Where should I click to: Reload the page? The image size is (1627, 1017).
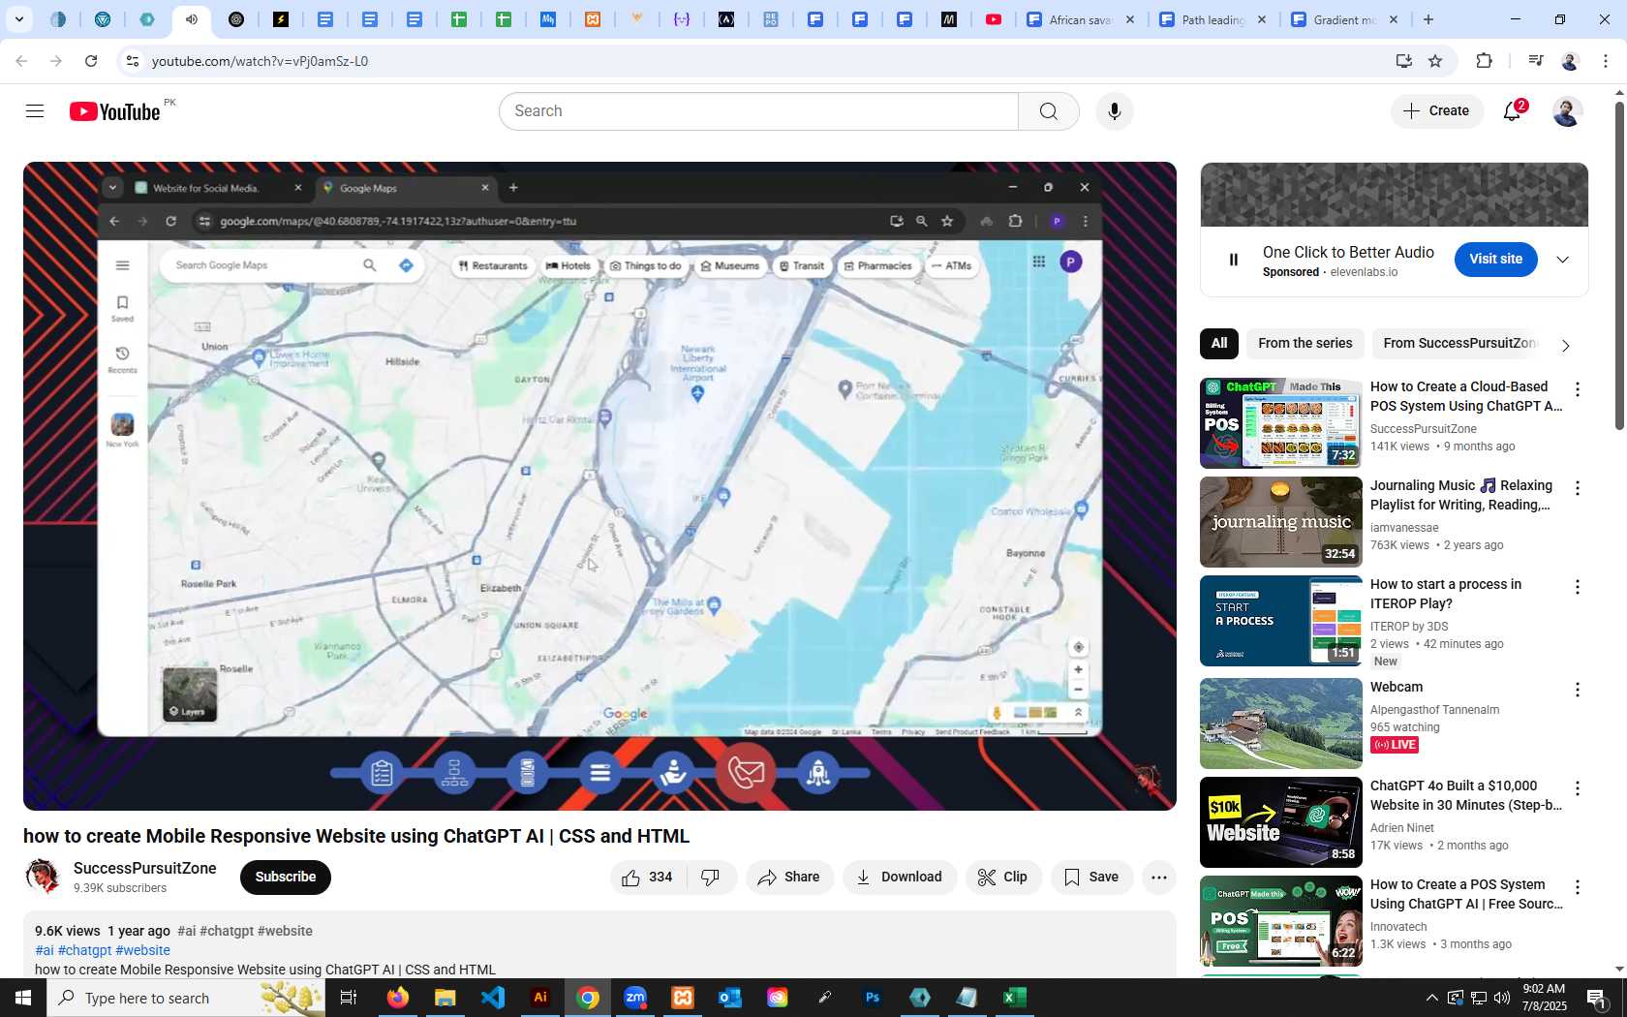point(91,61)
